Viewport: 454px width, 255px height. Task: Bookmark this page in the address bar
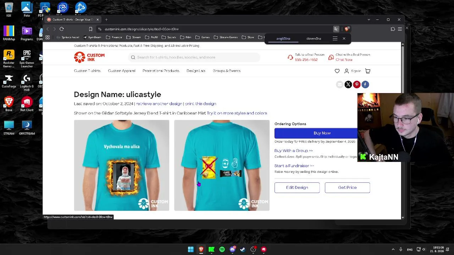[x=90, y=29]
